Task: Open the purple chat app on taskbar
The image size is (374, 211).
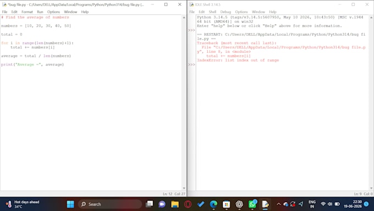Action: coord(162,204)
